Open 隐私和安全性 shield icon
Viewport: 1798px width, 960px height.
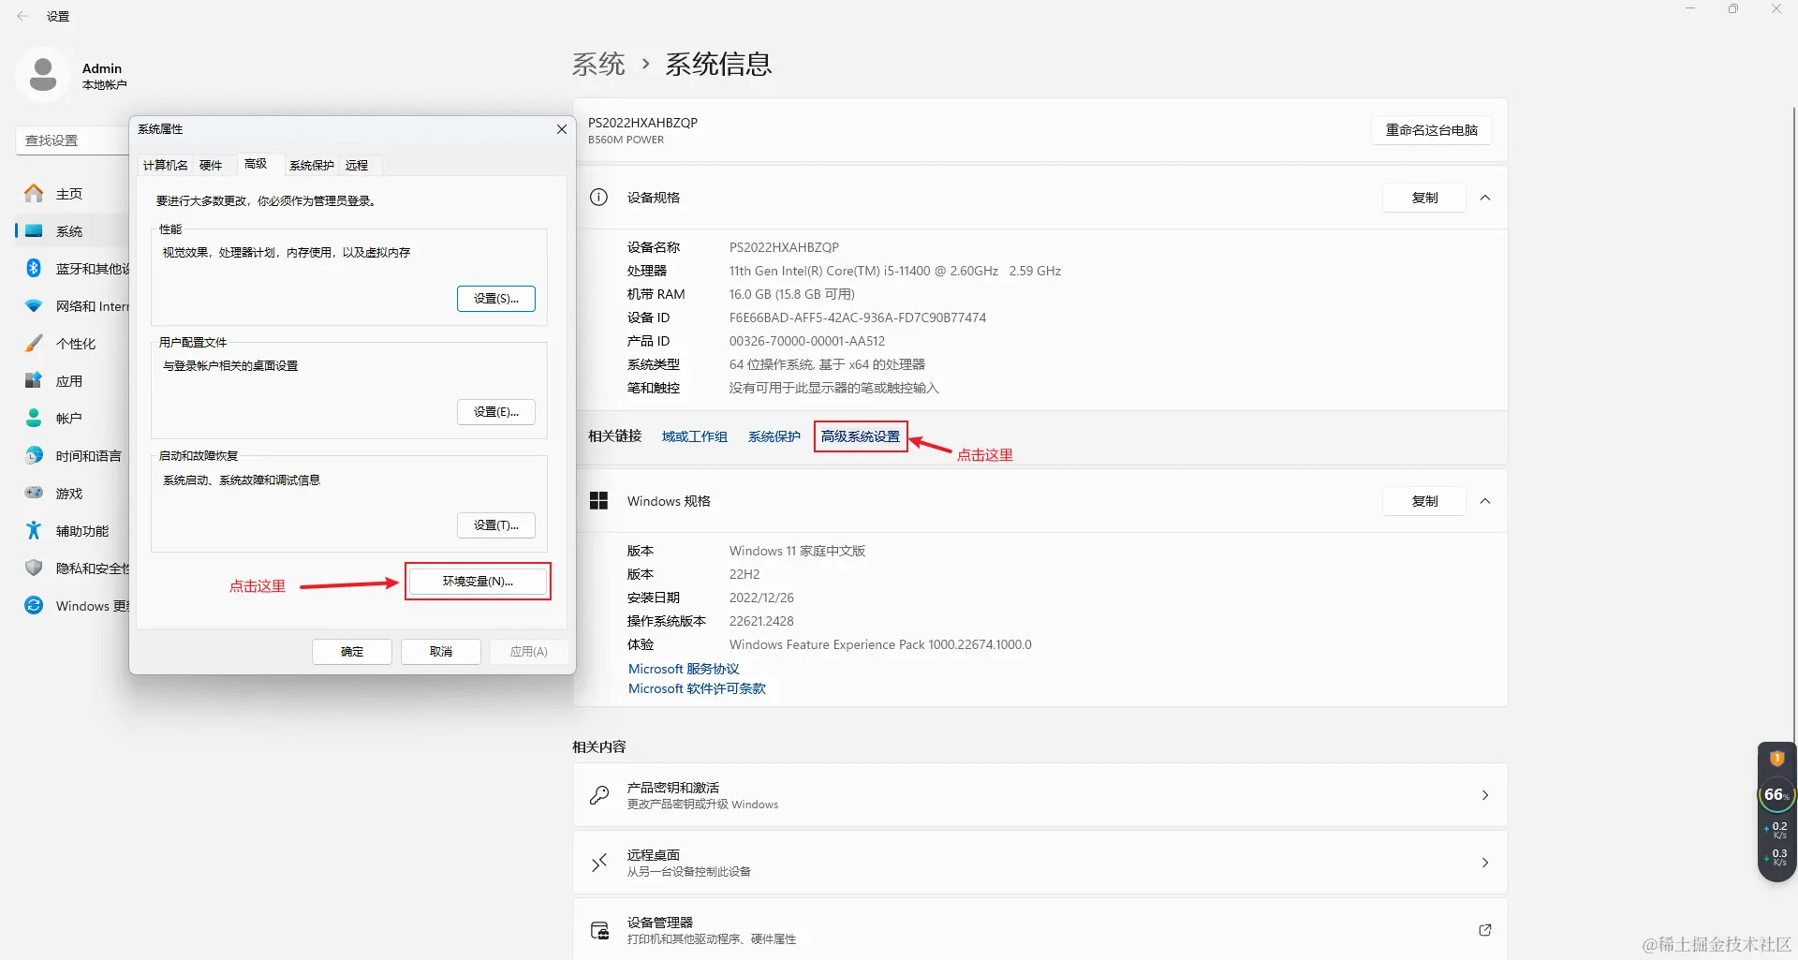34,569
